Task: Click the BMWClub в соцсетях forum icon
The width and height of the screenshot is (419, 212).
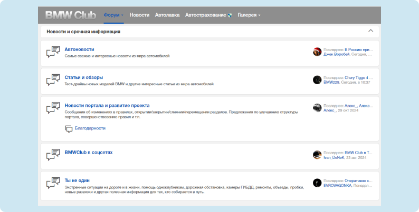Action: pos(53,155)
